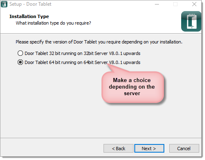
Task: Click the greyed-out maximize window icon
Action: pos(175,4)
